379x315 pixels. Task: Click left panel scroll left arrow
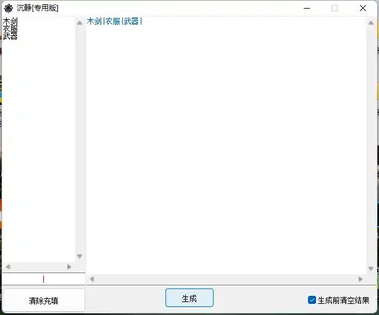point(9,267)
